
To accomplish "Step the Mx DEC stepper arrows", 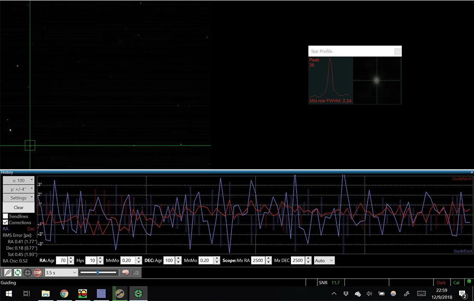I will [308, 260].
